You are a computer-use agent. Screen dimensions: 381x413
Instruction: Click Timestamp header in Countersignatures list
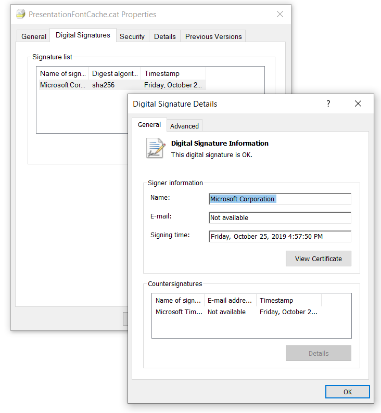click(x=289, y=300)
